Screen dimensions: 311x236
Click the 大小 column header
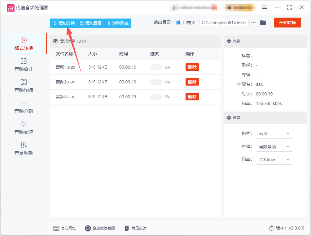92,54
